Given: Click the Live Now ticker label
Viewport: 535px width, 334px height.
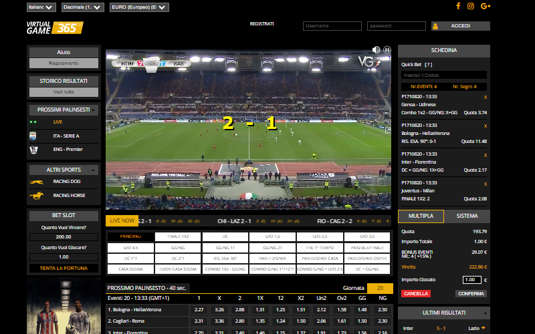Looking at the screenshot, I should pyautogui.click(x=122, y=221).
